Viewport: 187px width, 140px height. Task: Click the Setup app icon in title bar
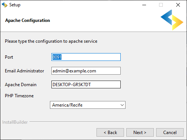4,5
